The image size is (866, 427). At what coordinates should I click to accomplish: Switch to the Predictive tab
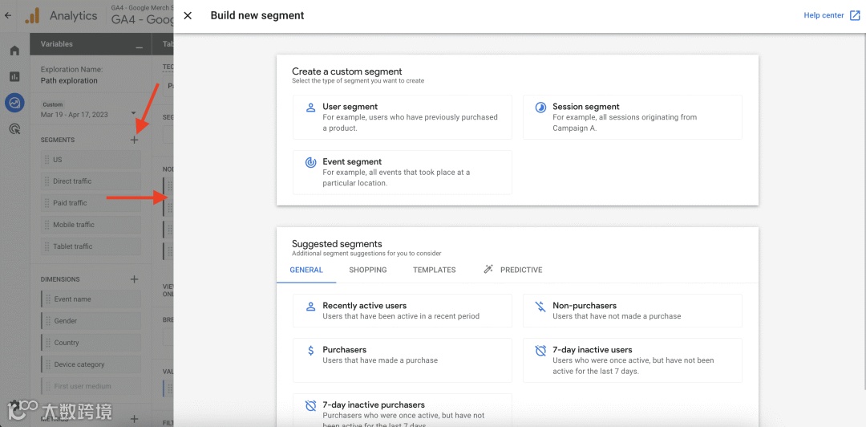tap(513, 270)
